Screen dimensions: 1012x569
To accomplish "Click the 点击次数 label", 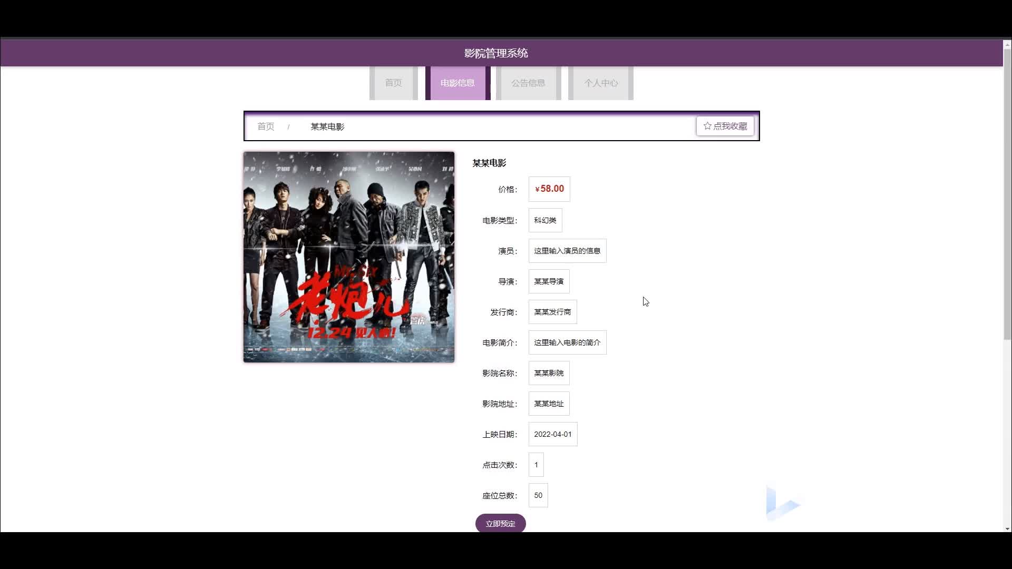I will 500,465.
